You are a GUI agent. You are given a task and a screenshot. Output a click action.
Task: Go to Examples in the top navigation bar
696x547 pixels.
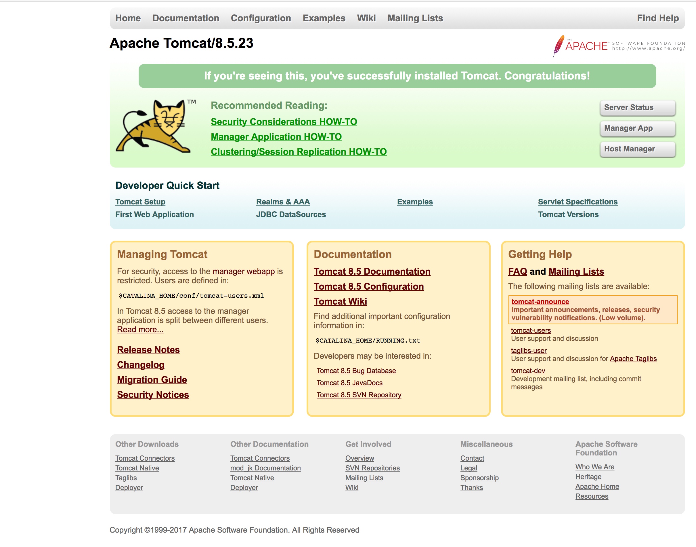tap(324, 18)
